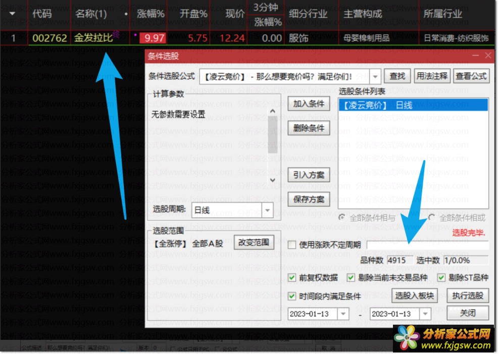Toggle 时间段内满足条件 checkbox

coord(291,296)
